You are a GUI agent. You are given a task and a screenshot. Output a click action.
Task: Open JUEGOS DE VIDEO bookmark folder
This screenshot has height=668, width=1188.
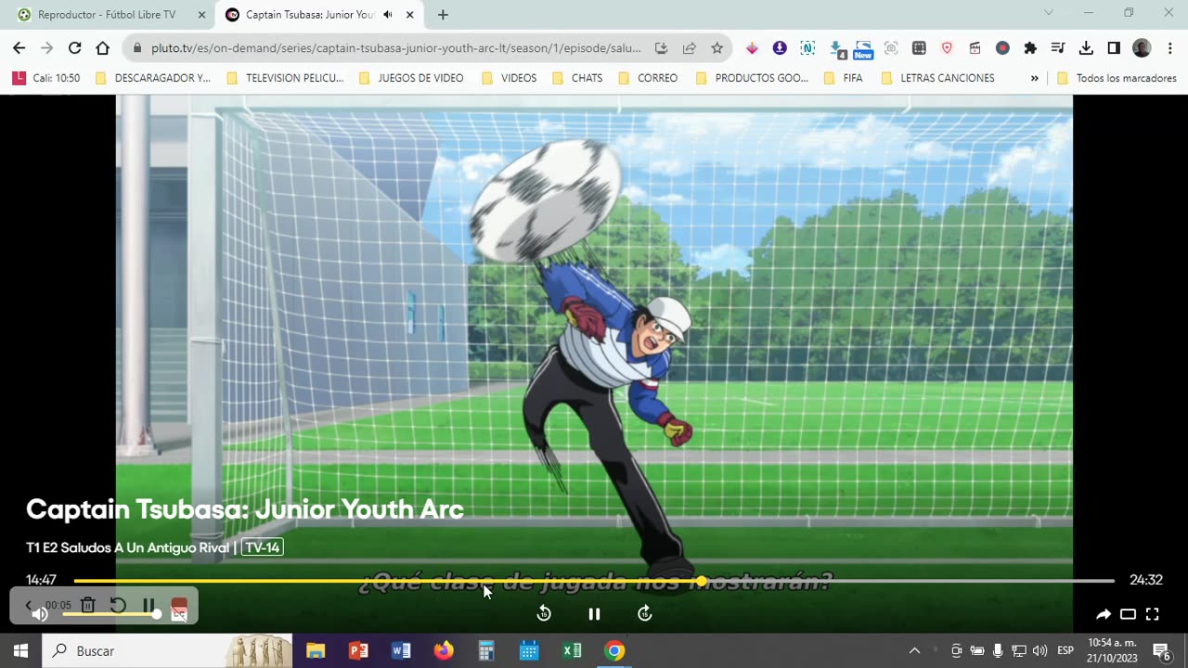coord(411,78)
